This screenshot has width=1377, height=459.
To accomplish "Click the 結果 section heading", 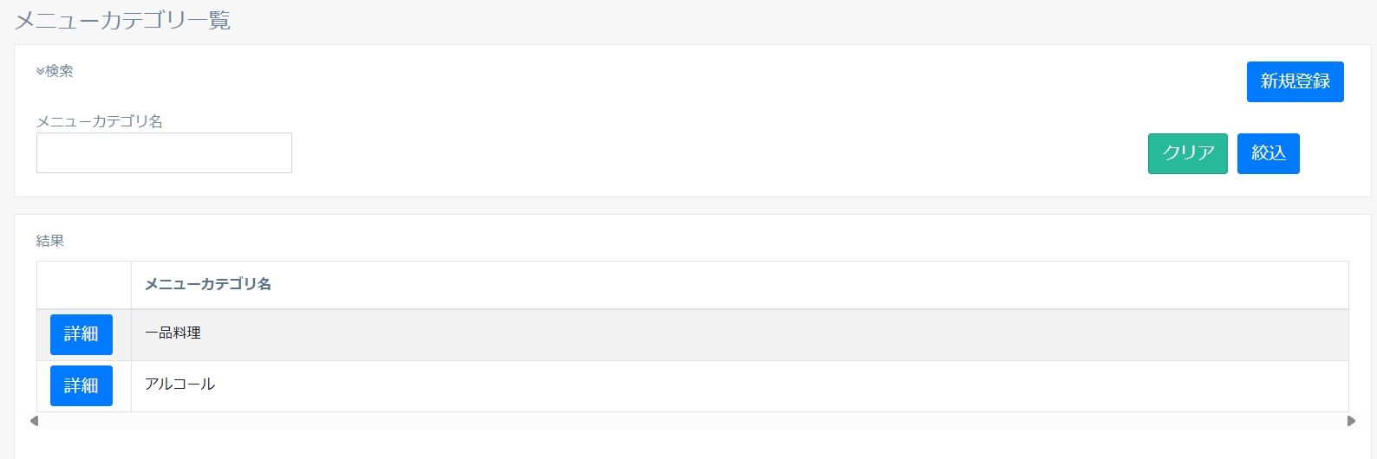I will [x=50, y=241].
